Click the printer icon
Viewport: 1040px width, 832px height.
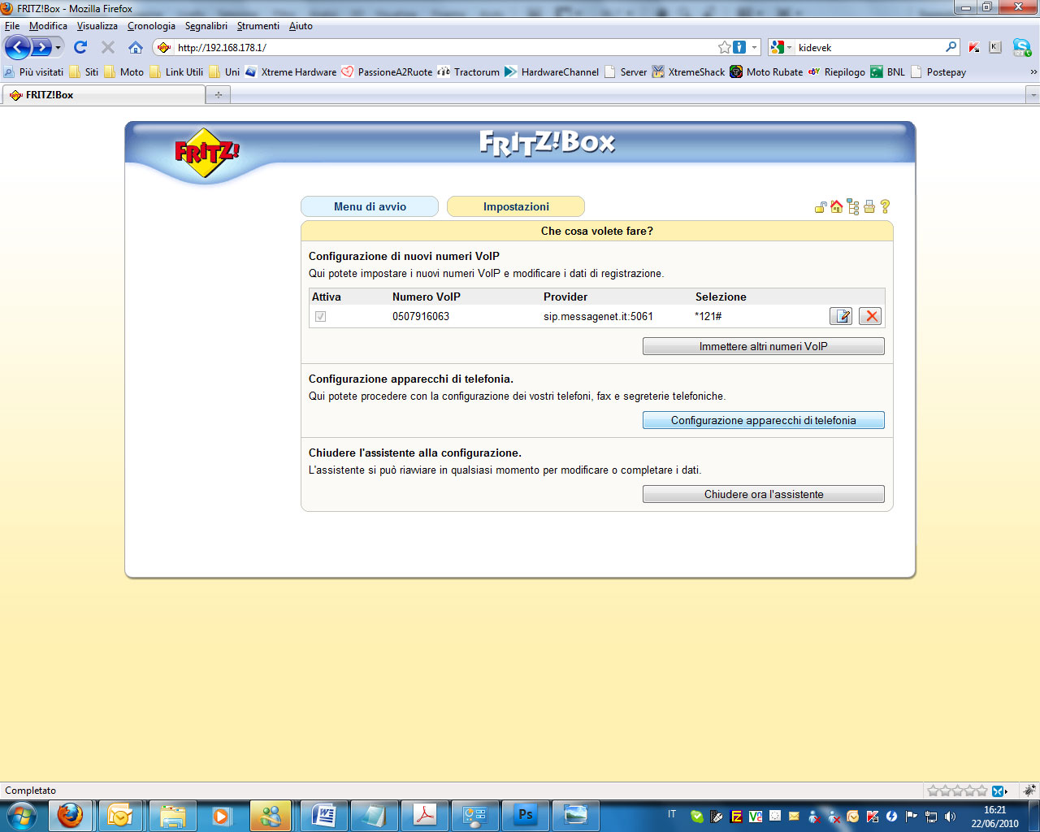(x=869, y=206)
